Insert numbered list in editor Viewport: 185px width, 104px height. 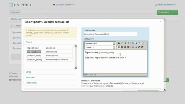[x=133, y=47]
